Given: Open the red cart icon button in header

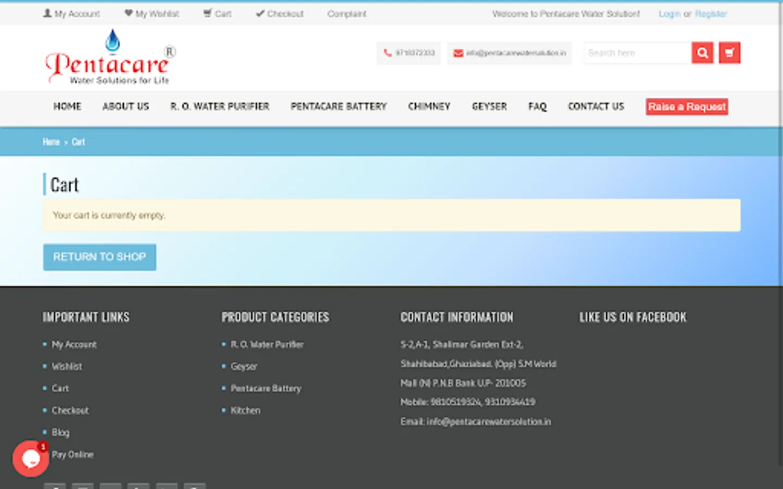Looking at the screenshot, I should 729,53.
